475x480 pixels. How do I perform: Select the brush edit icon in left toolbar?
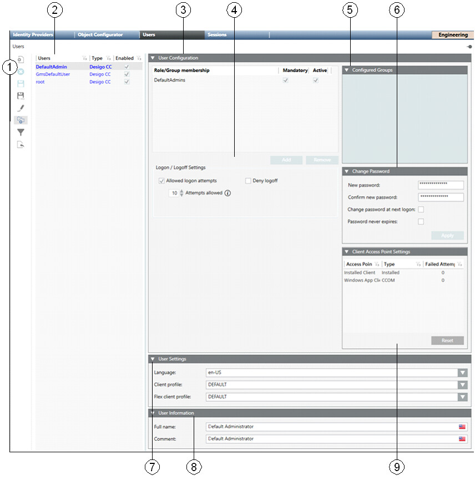(x=21, y=108)
